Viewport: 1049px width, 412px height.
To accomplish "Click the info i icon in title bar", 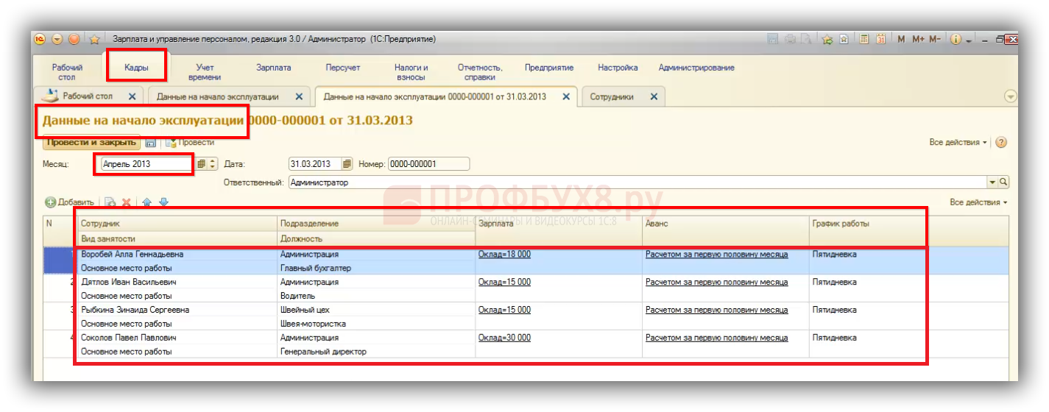I will pyautogui.click(x=956, y=39).
